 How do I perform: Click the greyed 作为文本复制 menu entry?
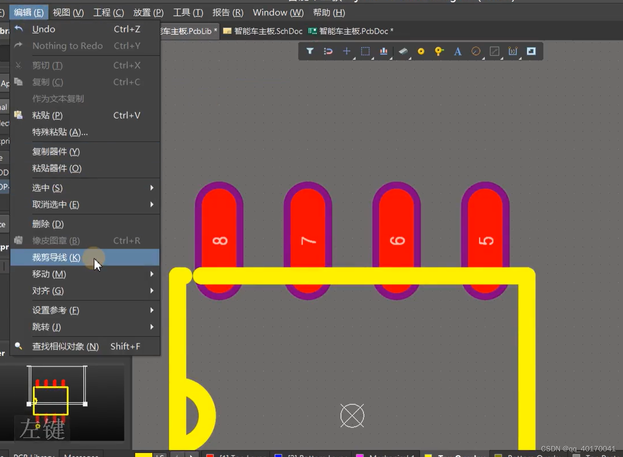[85, 99]
